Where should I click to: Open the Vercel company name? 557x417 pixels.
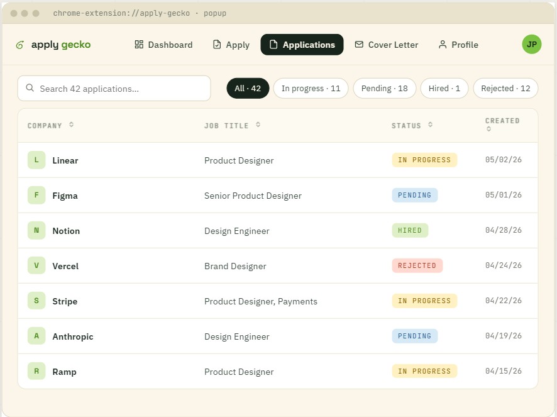click(x=65, y=266)
